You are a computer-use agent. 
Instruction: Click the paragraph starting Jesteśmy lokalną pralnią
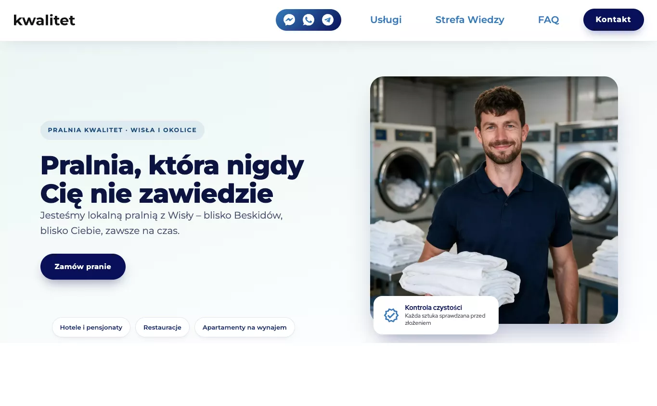tap(161, 223)
